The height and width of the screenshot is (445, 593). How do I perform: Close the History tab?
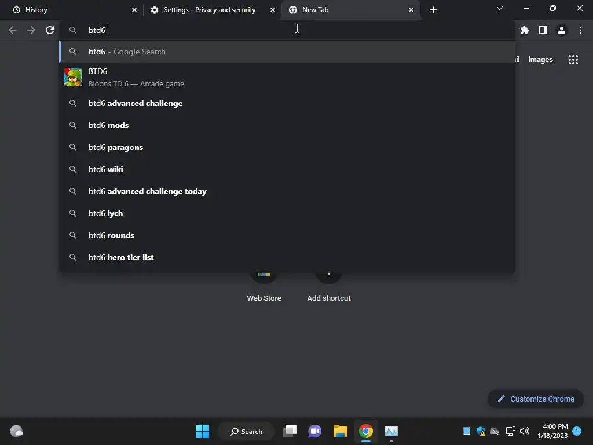tap(134, 10)
